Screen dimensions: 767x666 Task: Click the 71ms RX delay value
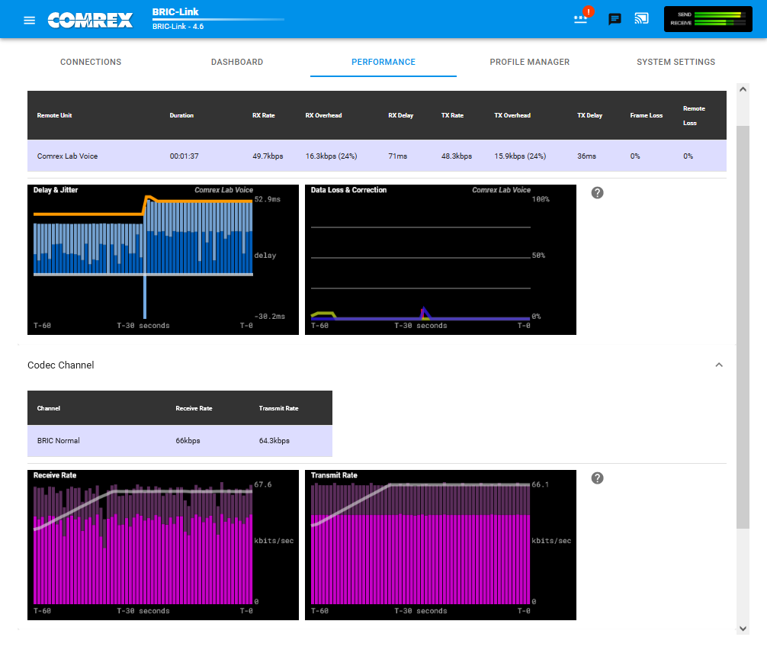[398, 156]
